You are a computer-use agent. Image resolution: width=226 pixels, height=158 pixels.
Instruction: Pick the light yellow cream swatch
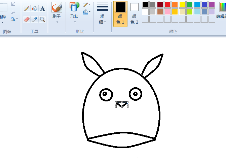pyautogui.click(x=182, y=12)
